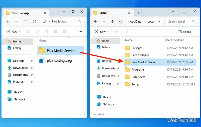Click Forward arrow in Plex Backup window

click(x=17, y=21)
